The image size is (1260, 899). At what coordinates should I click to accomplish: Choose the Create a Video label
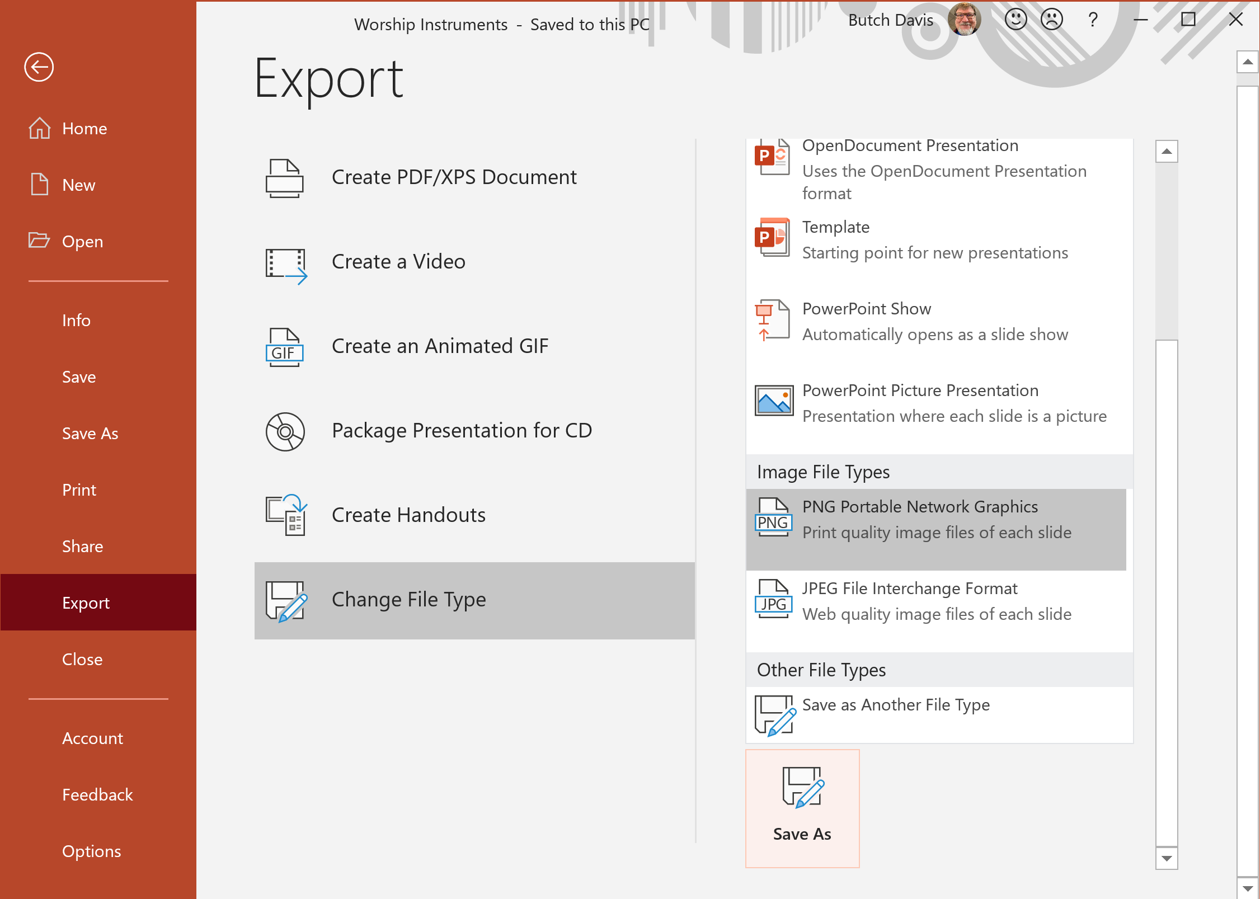click(x=398, y=262)
